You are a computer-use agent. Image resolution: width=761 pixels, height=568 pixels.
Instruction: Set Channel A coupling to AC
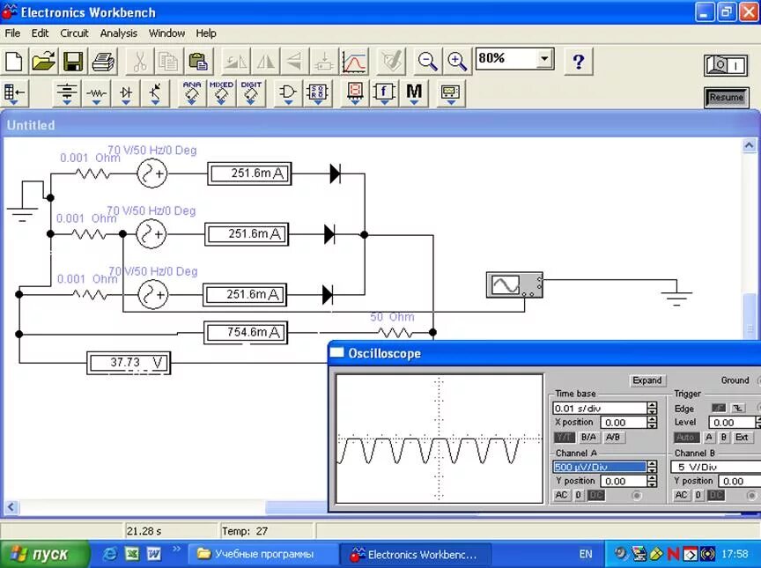561,495
